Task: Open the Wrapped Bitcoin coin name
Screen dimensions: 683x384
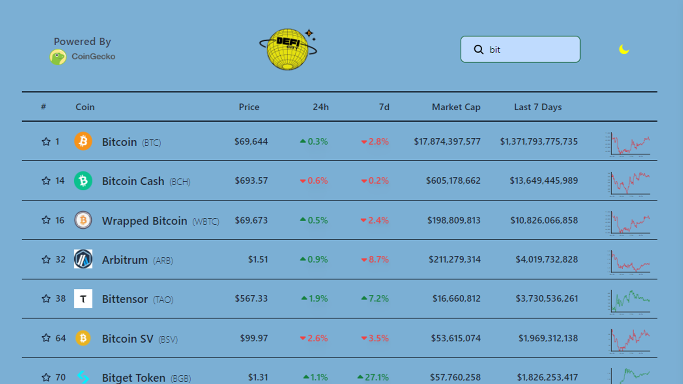Action: click(144, 221)
